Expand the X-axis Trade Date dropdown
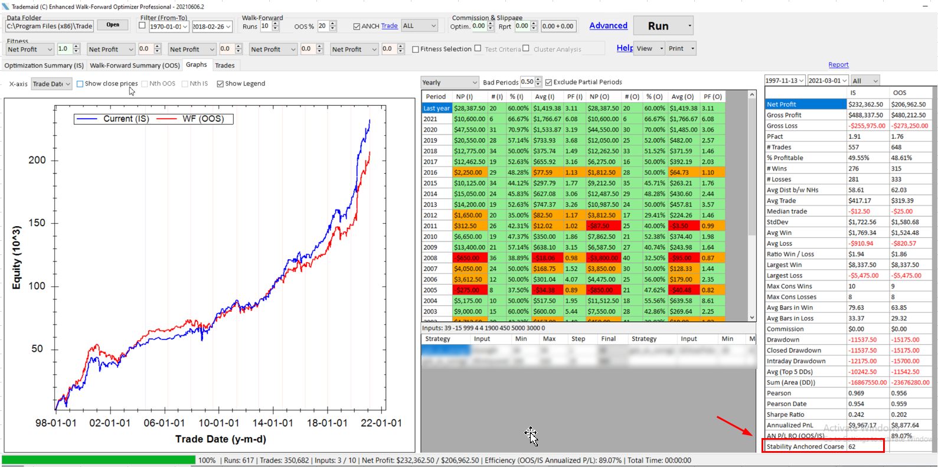Viewport: 938px width, 467px height. point(51,84)
